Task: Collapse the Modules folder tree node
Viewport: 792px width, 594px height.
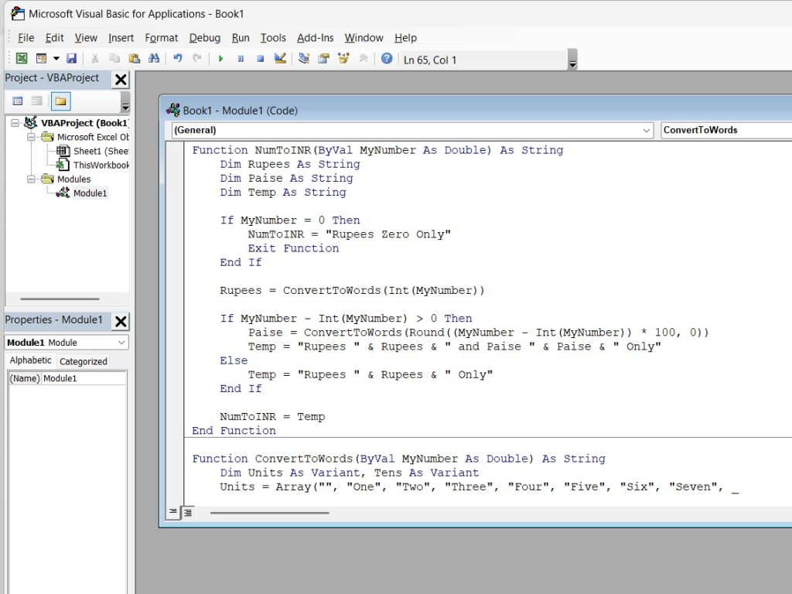Action: point(32,179)
